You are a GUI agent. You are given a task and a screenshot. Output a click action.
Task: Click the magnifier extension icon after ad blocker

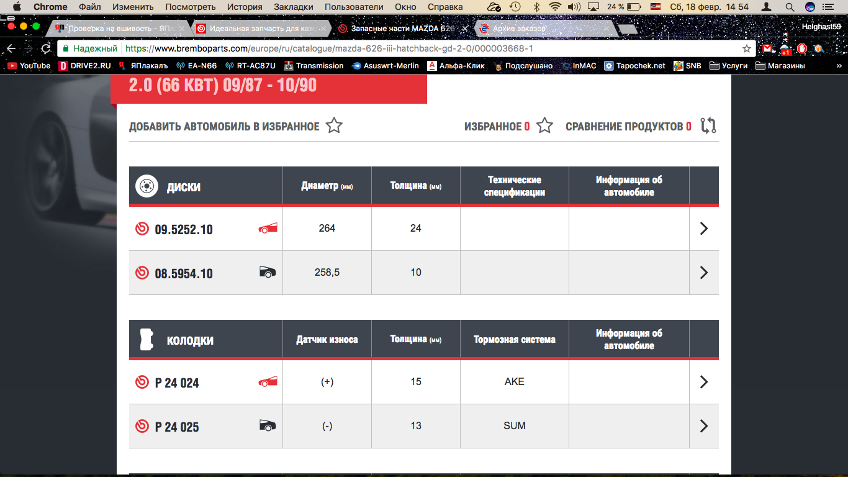[x=818, y=48]
